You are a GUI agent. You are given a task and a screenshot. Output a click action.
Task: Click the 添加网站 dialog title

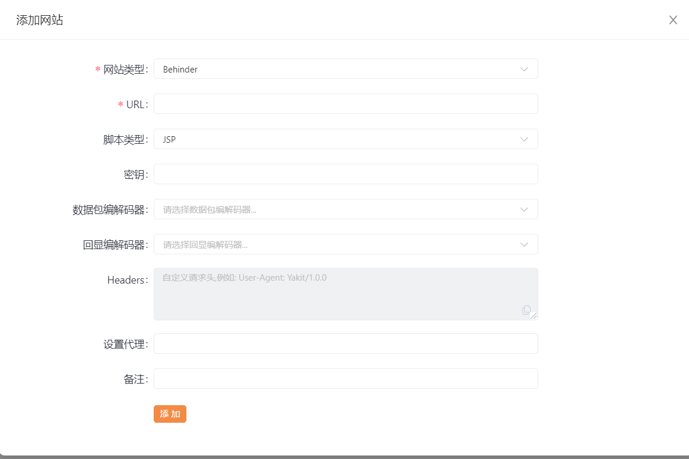point(40,19)
